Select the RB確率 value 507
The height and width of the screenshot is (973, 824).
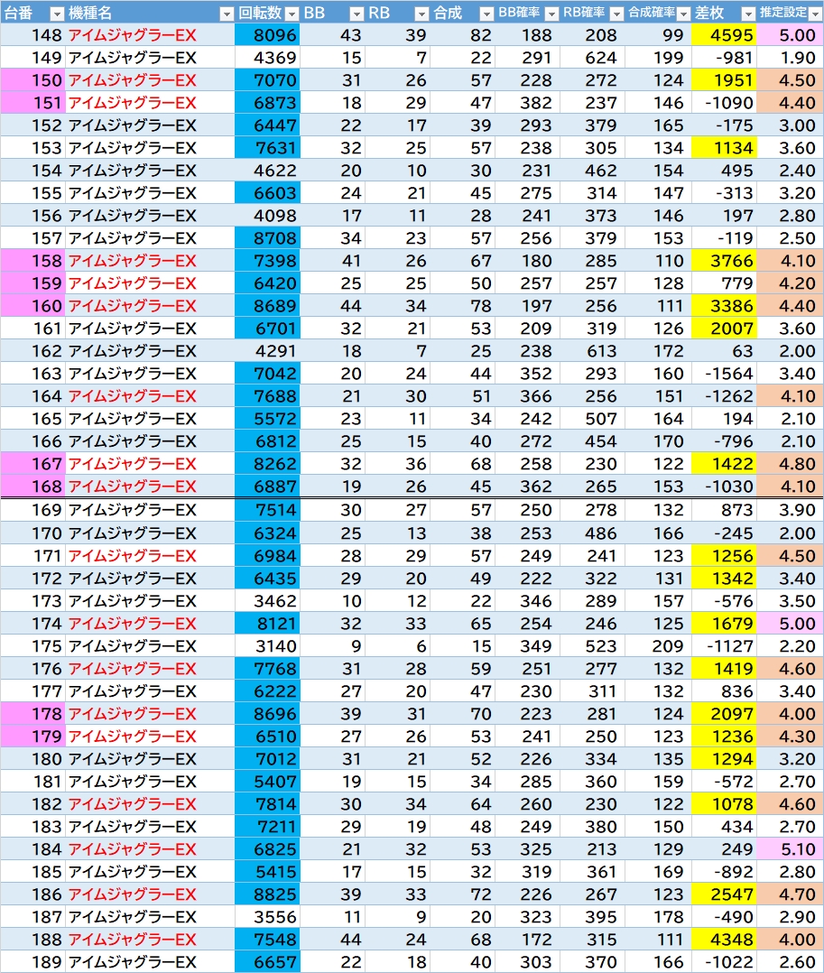pos(592,419)
